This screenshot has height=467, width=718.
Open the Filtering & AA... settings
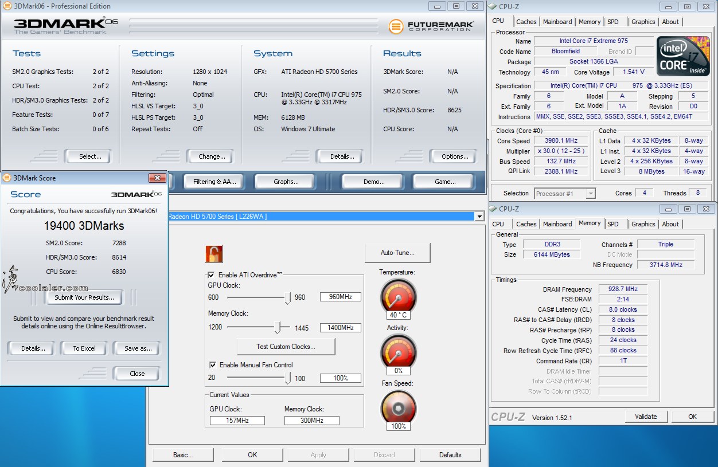click(x=214, y=182)
